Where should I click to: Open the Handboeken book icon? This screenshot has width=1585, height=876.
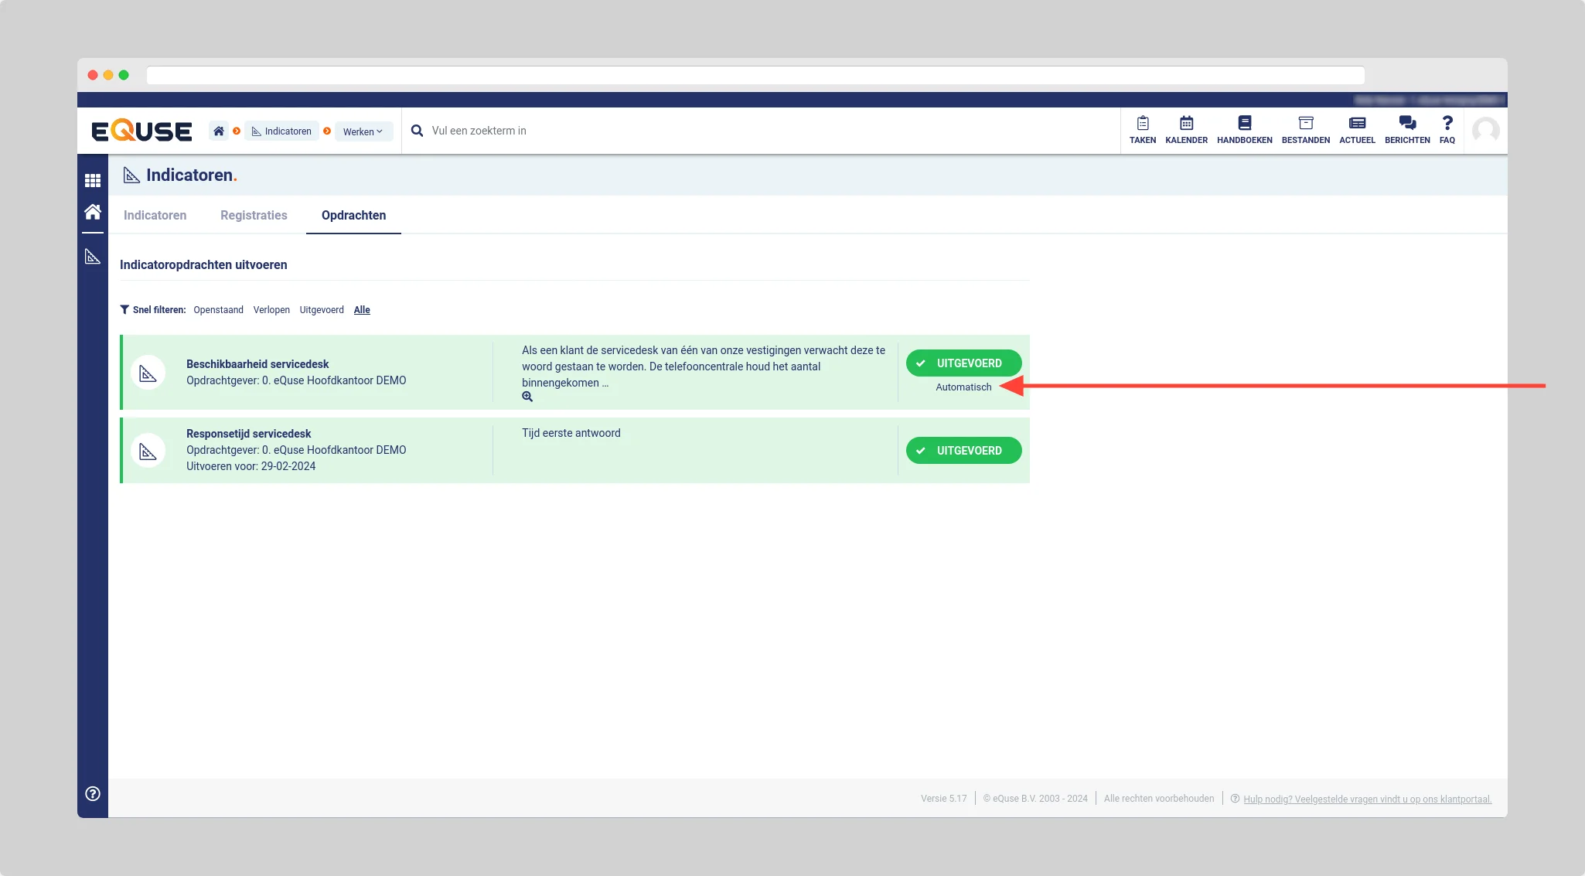[1244, 124]
